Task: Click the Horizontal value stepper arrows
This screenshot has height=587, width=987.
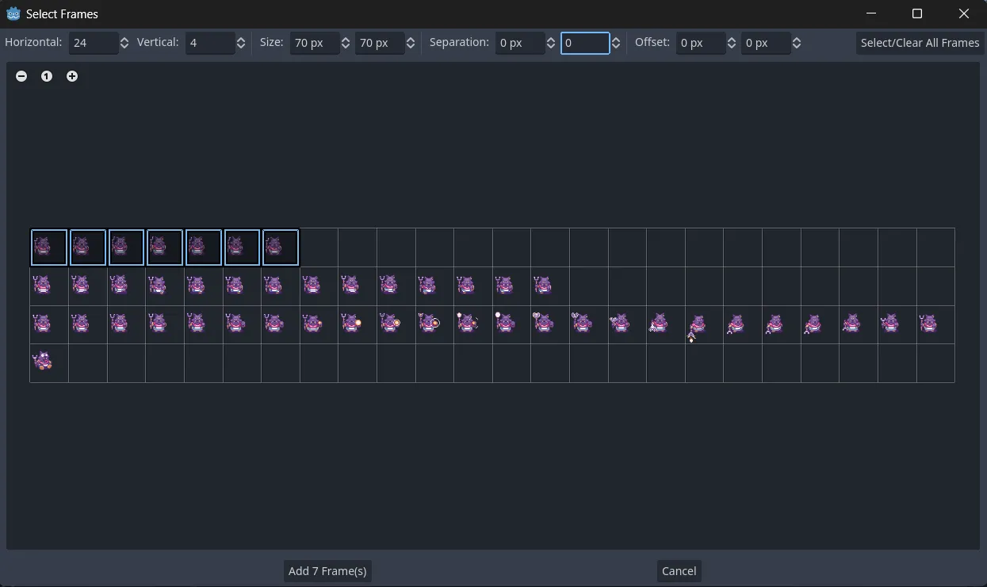Action: pyautogui.click(x=124, y=43)
